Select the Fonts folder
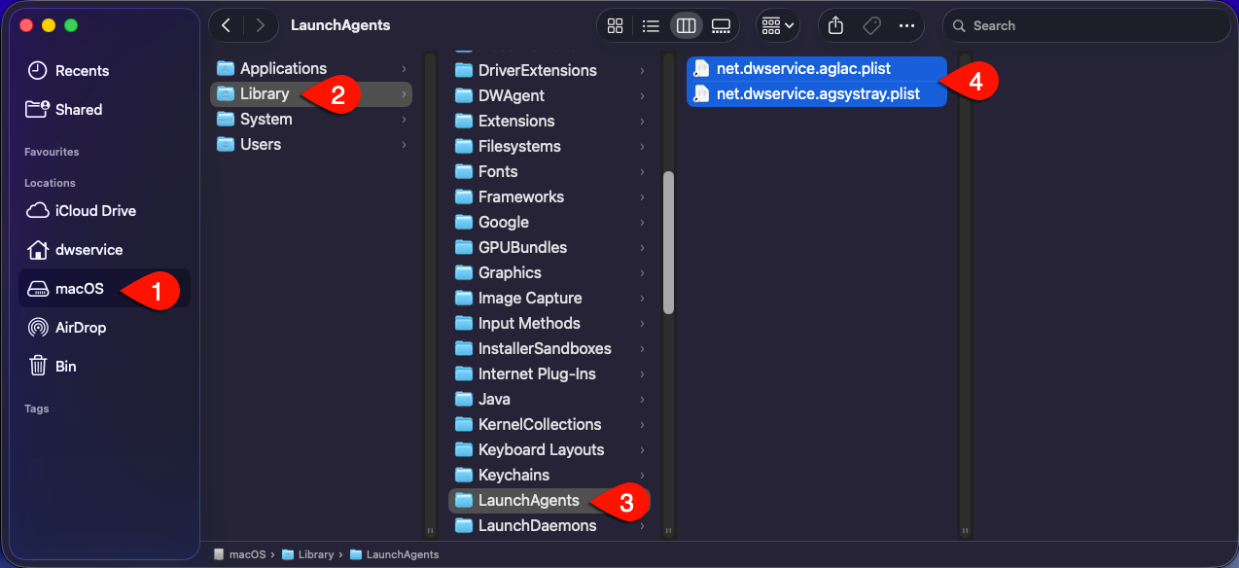The height and width of the screenshot is (568, 1239). coord(549,171)
